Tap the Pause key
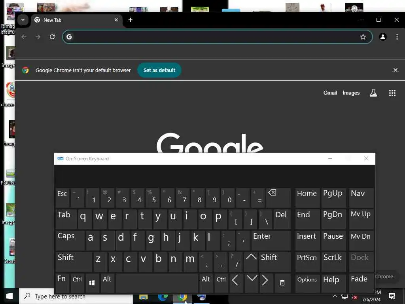This screenshot has height=304, width=405. tap(333, 240)
